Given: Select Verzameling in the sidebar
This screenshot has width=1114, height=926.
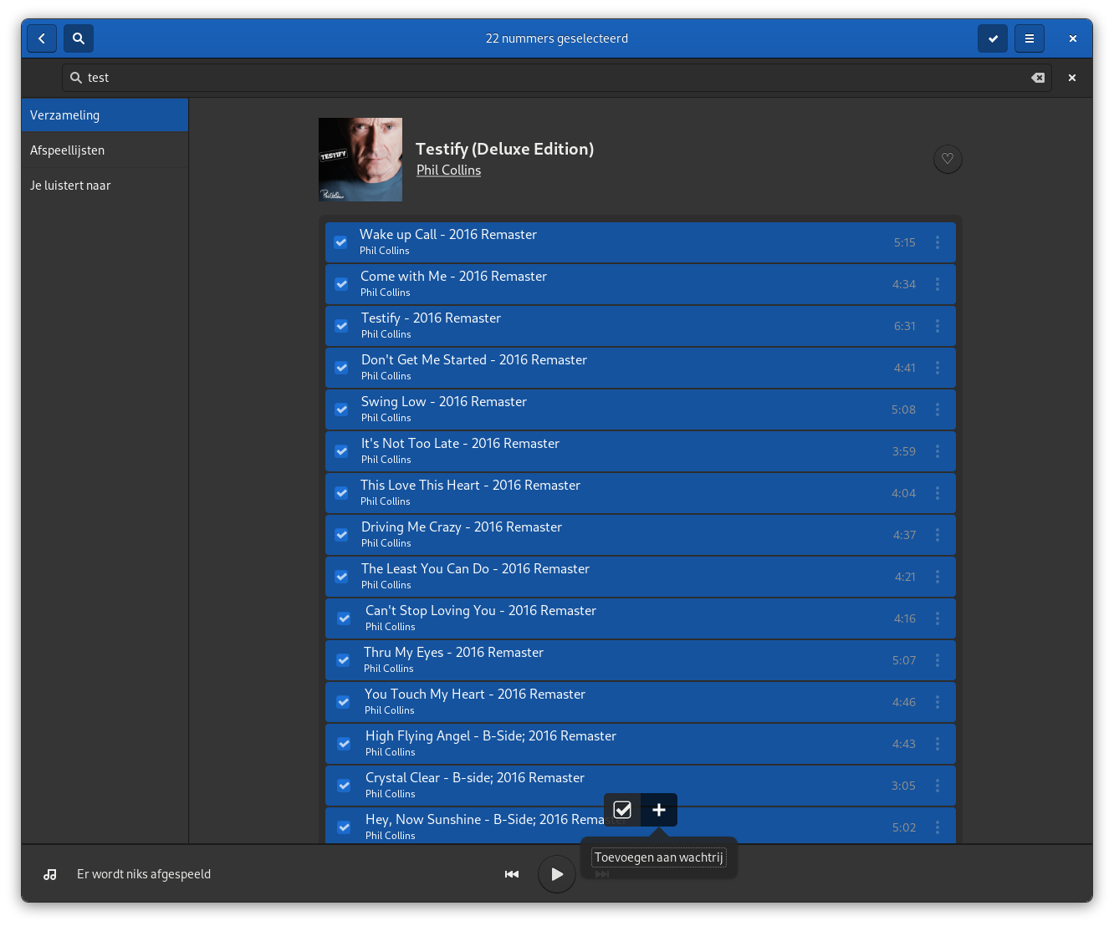Looking at the screenshot, I should click(105, 115).
